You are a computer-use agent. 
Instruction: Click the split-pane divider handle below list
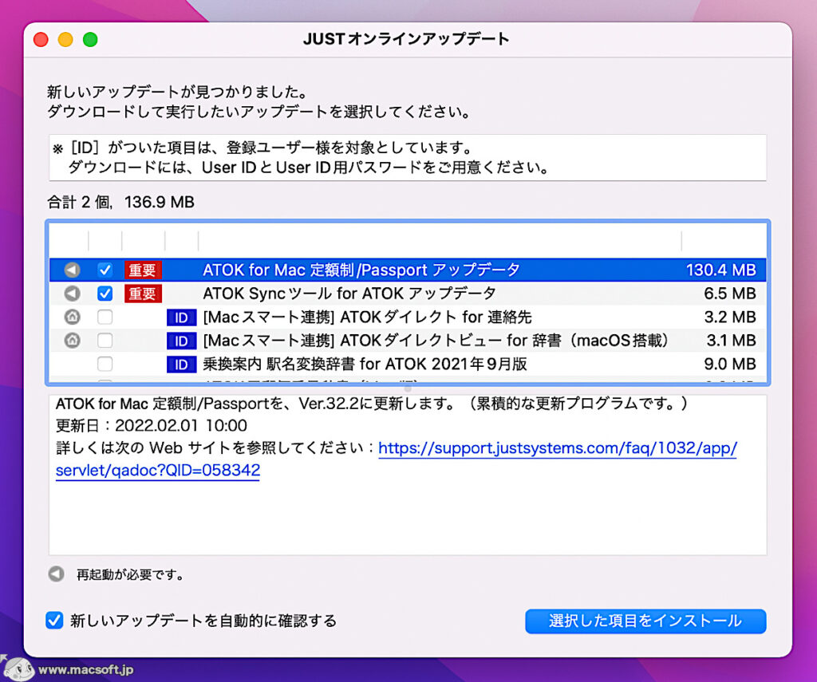[x=408, y=388]
